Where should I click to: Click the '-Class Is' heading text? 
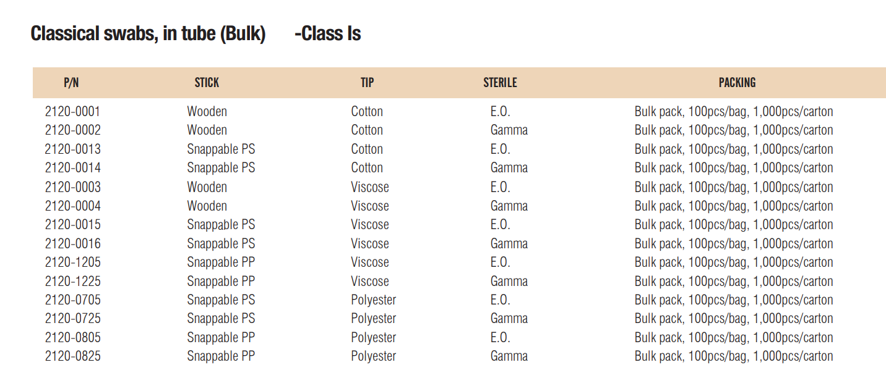pyautogui.click(x=327, y=33)
